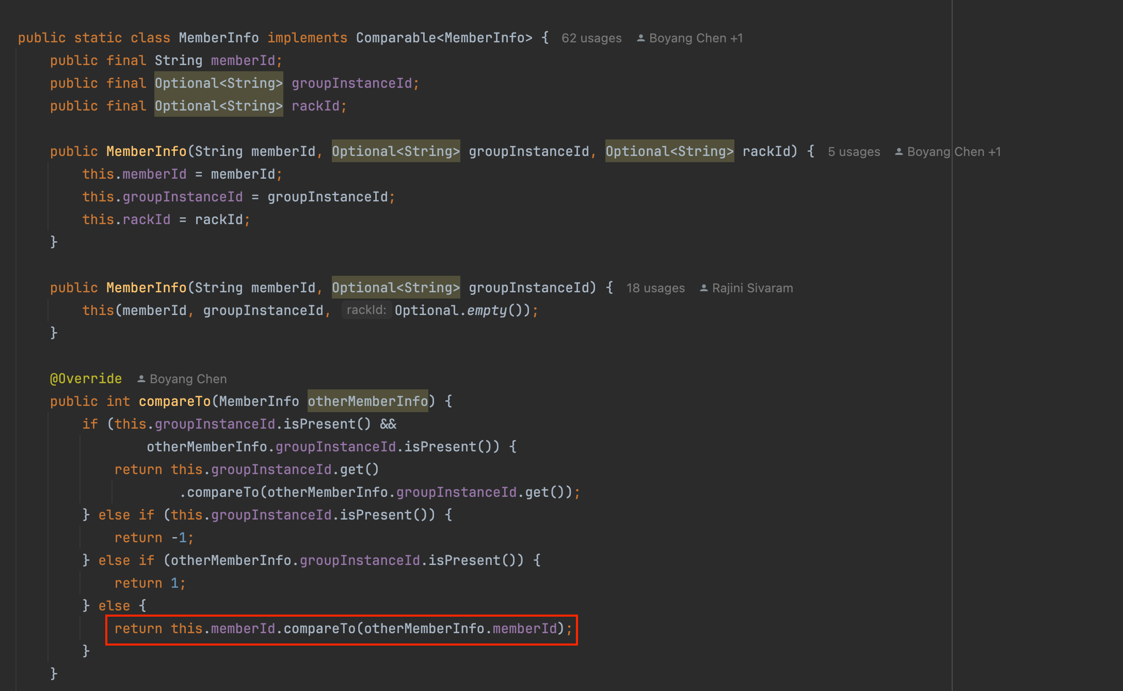This screenshot has width=1123, height=691.
Task: Open the 62 usages inlay hint
Action: [591, 38]
